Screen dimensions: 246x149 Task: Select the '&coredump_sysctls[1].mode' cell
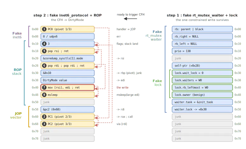68,58
